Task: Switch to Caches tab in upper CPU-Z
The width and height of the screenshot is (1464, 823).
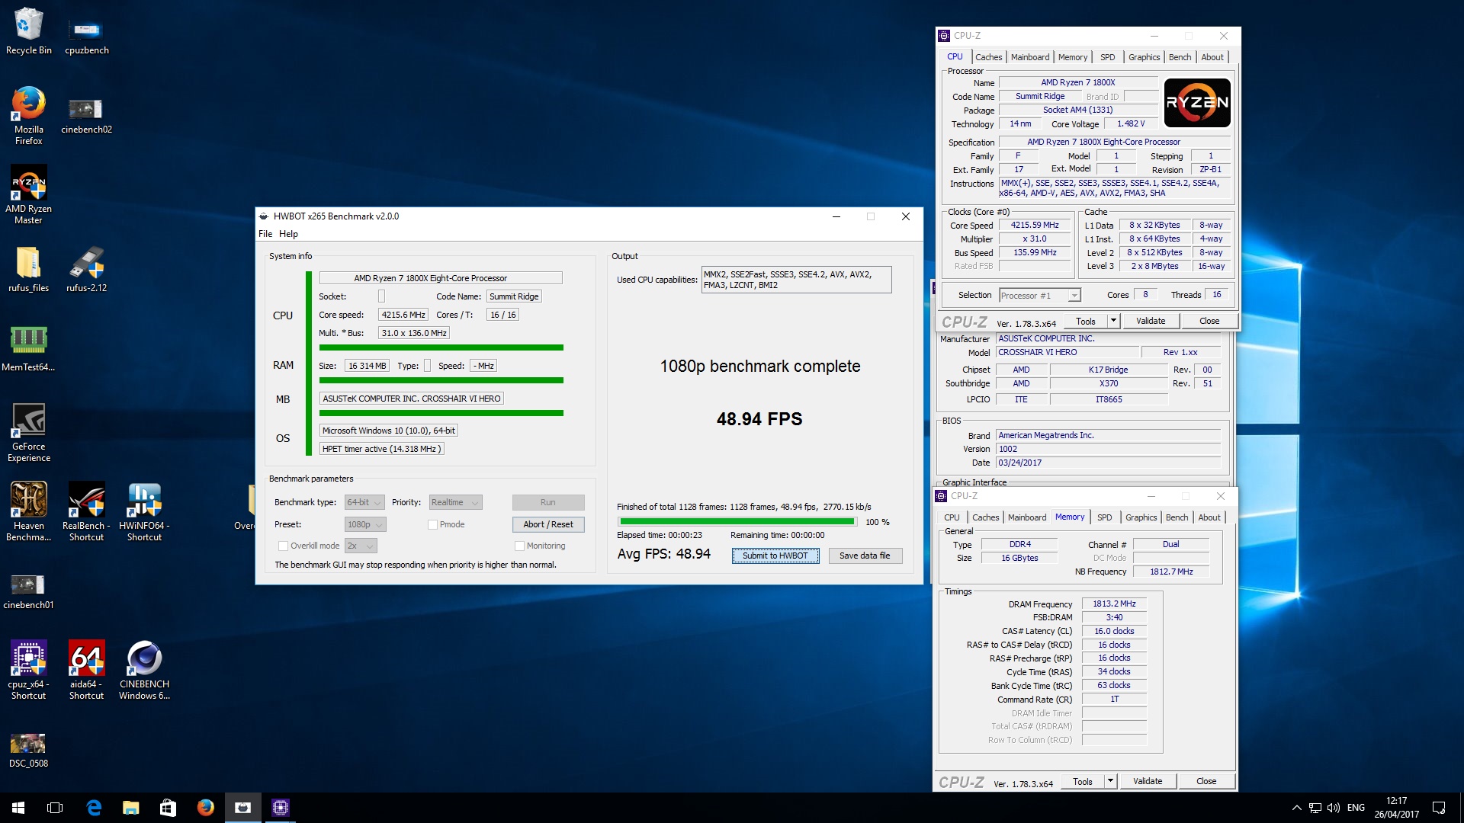Action: 988,57
